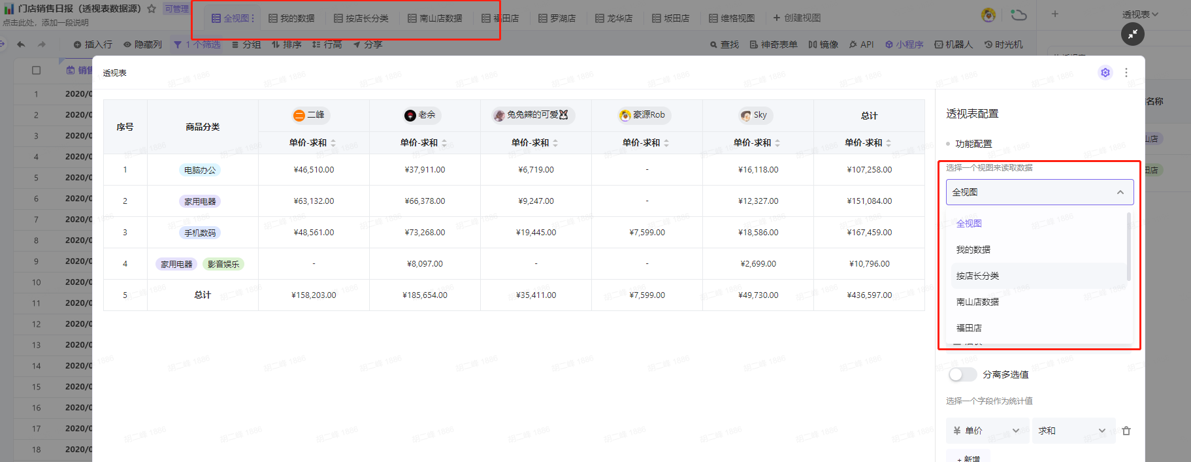Toggle the 分离多选值 switch
1191x462 pixels.
(962, 374)
